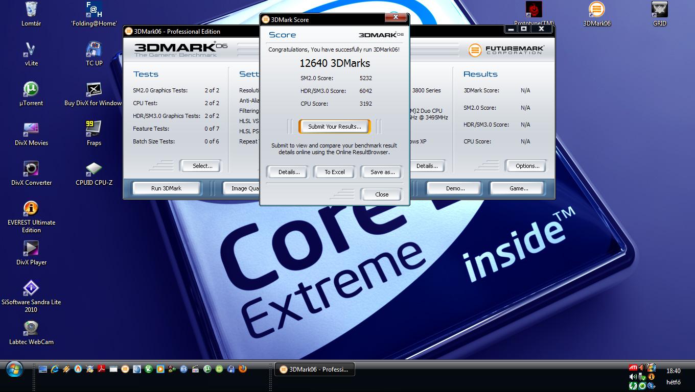The image size is (695, 392).
Task: Open Adobe Reader from quick launch
Action: pyautogui.click(x=101, y=369)
